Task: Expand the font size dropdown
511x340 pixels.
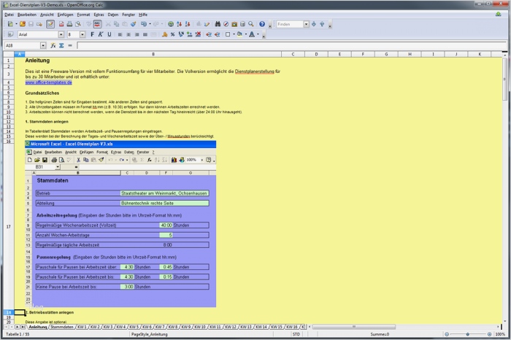Action: coord(82,34)
